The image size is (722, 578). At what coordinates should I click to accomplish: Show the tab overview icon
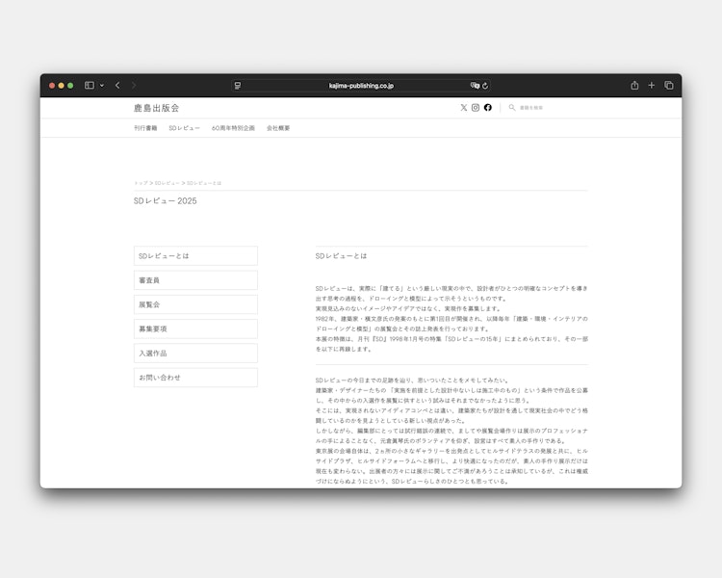669,86
